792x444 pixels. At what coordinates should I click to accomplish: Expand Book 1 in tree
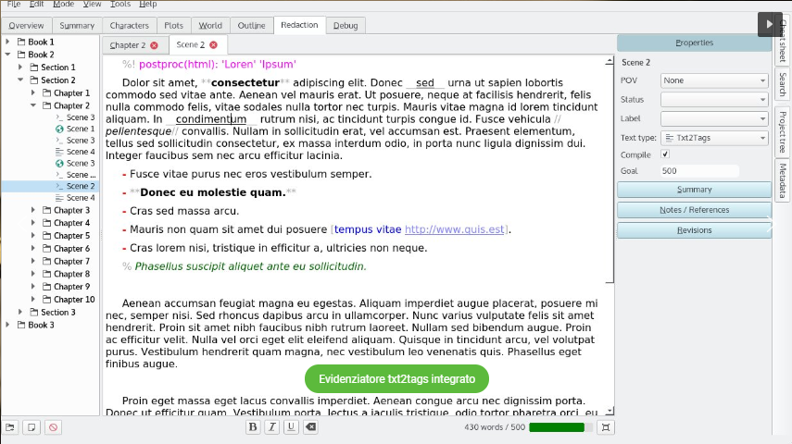point(7,42)
